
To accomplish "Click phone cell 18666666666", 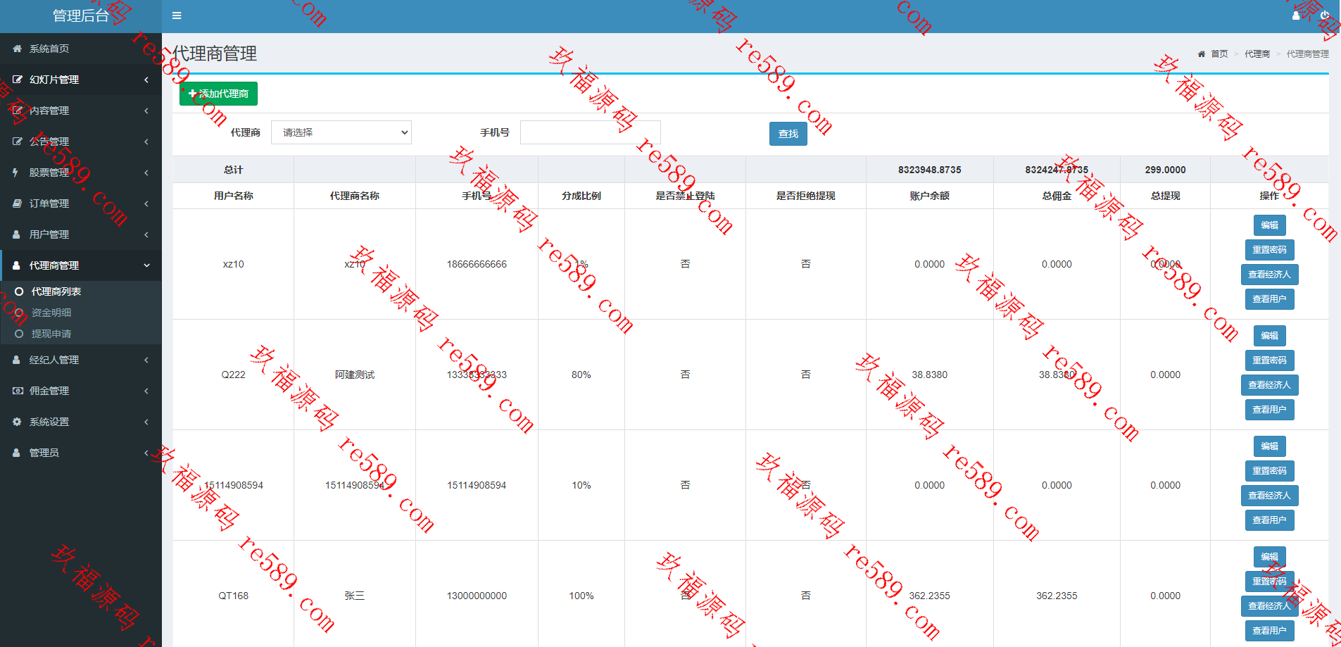I will [477, 264].
